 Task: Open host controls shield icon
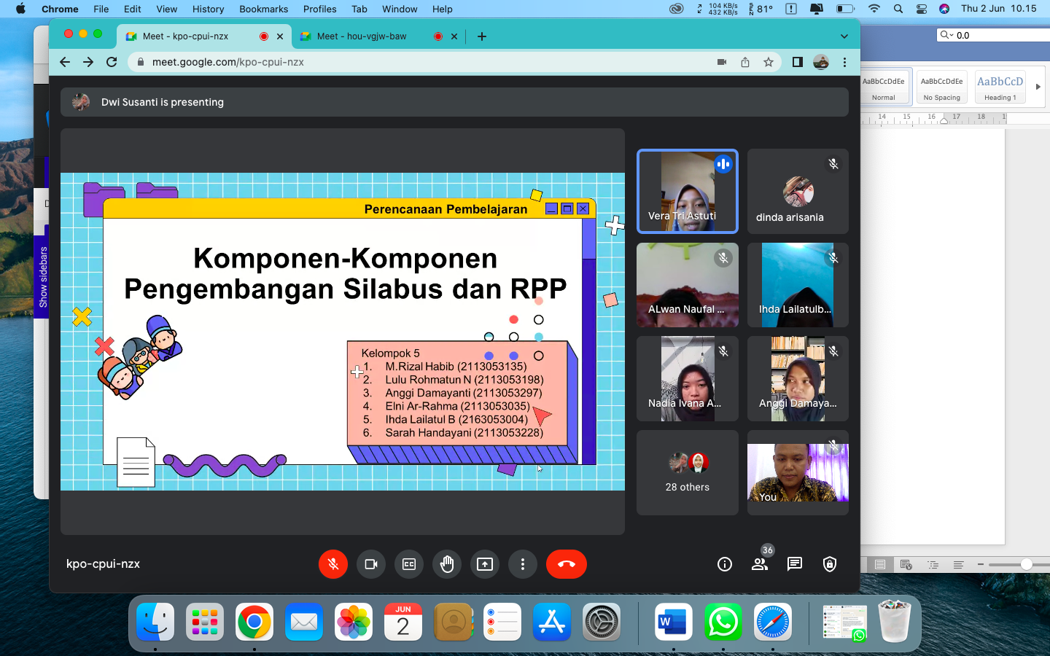(x=830, y=564)
